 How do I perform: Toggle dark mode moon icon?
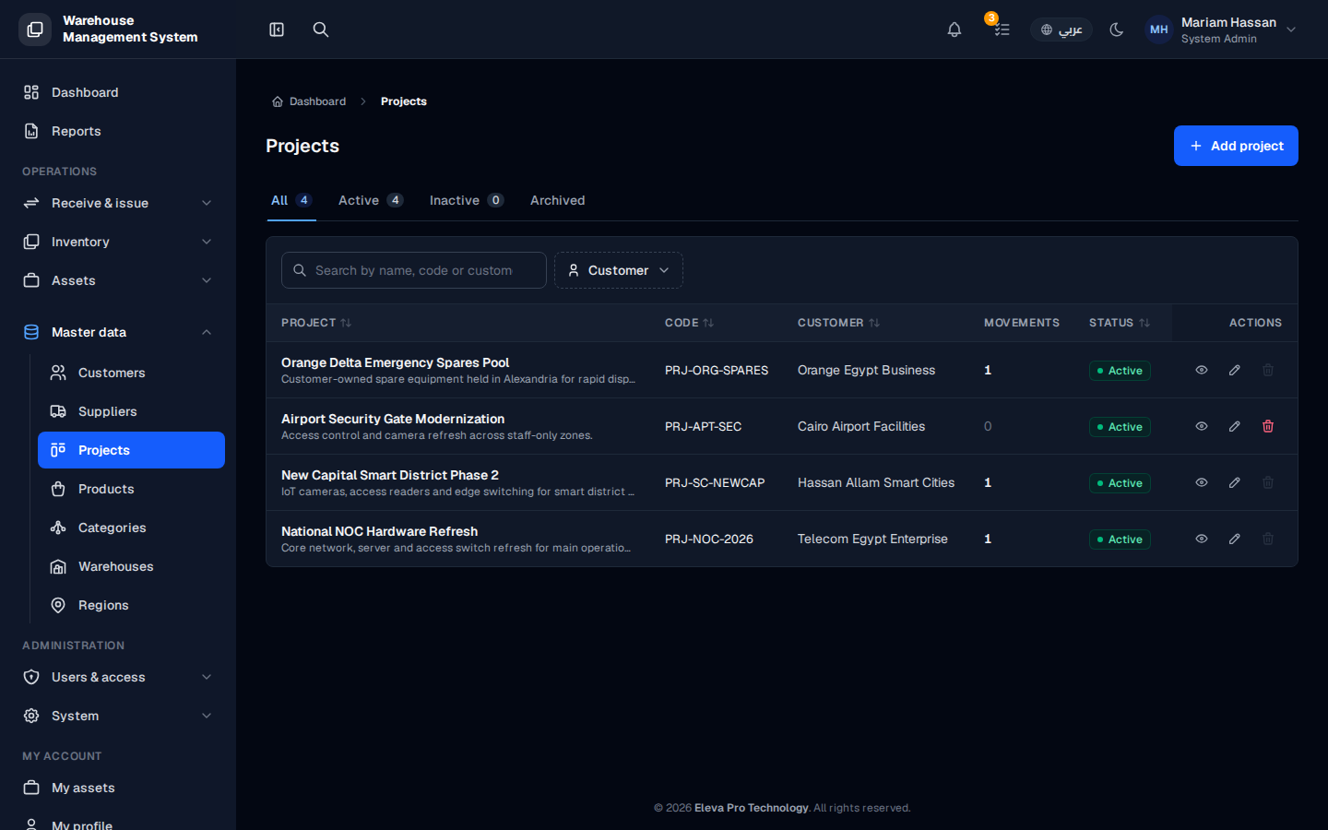pyautogui.click(x=1117, y=30)
